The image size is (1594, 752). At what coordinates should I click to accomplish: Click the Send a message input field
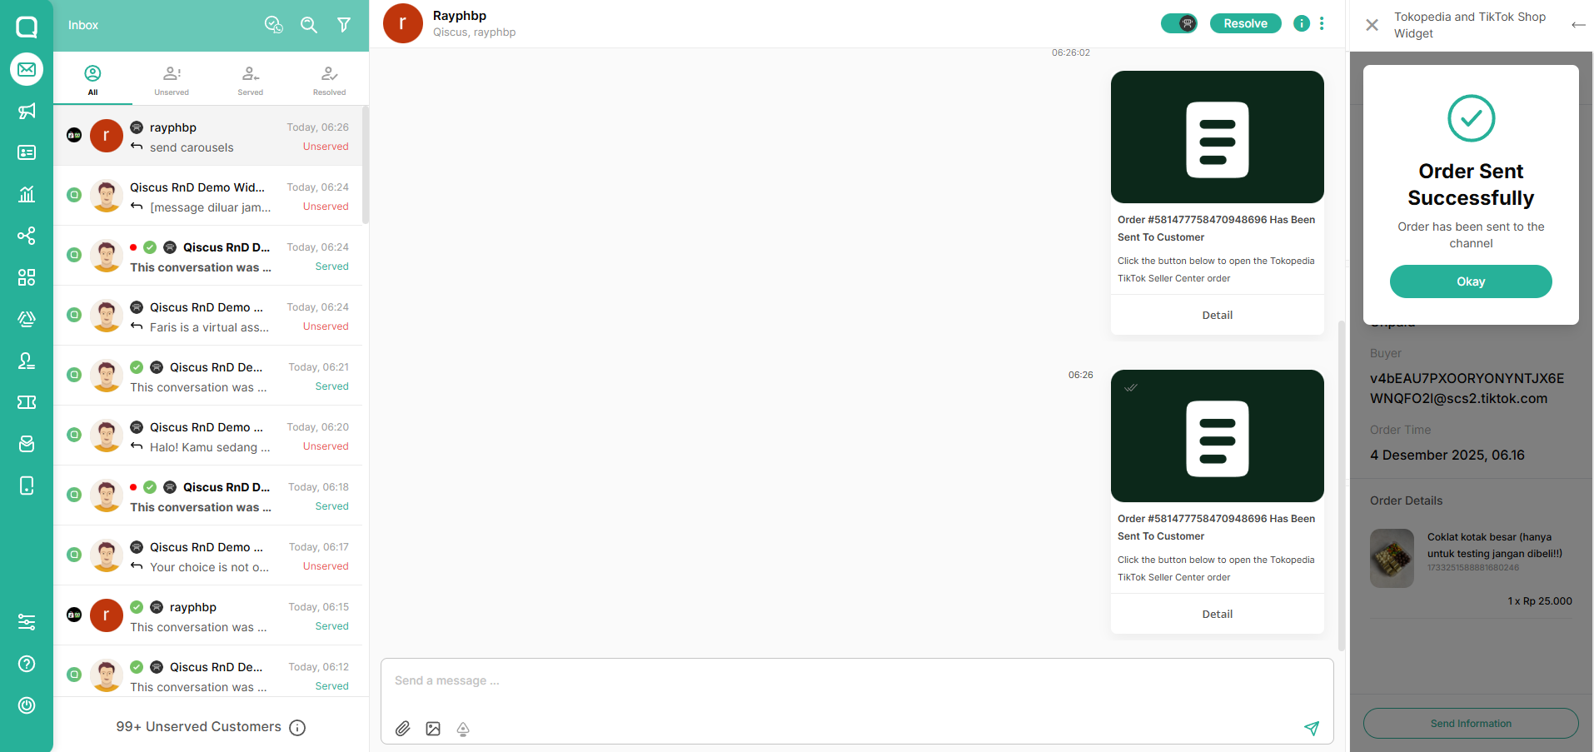tap(856, 681)
